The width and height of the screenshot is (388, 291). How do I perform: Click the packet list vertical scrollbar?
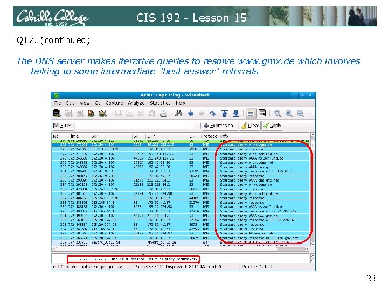click(x=313, y=189)
